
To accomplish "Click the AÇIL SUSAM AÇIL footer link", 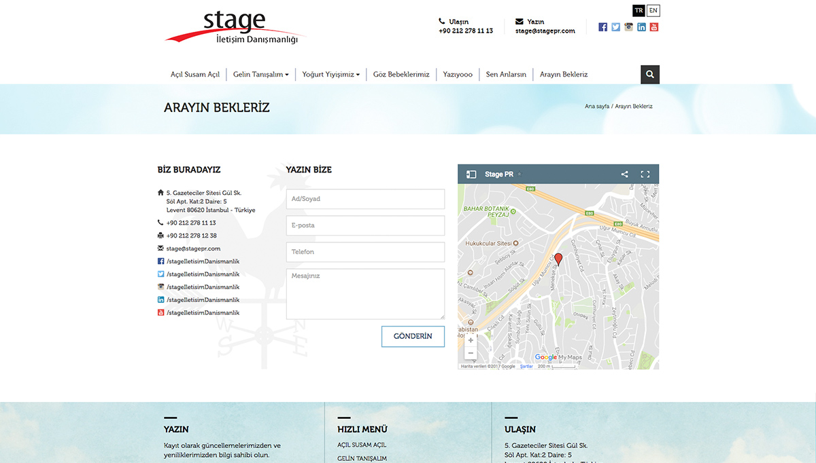I will click(x=362, y=445).
